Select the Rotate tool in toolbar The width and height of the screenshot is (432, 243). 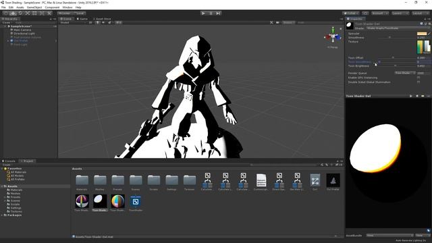[x=20, y=13]
